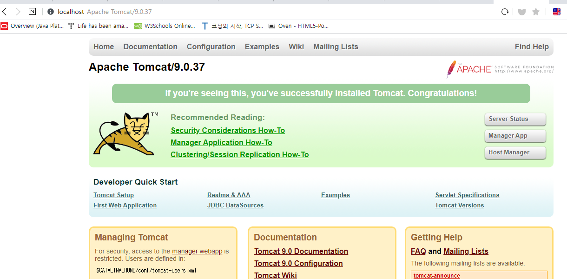Click the Host Manager button
Image resolution: width=567 pixels, height=279 pixels.
click(x=515, y=153)
